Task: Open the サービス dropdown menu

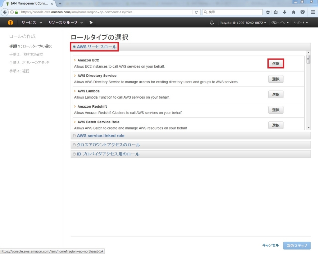Action: (32, 22)
